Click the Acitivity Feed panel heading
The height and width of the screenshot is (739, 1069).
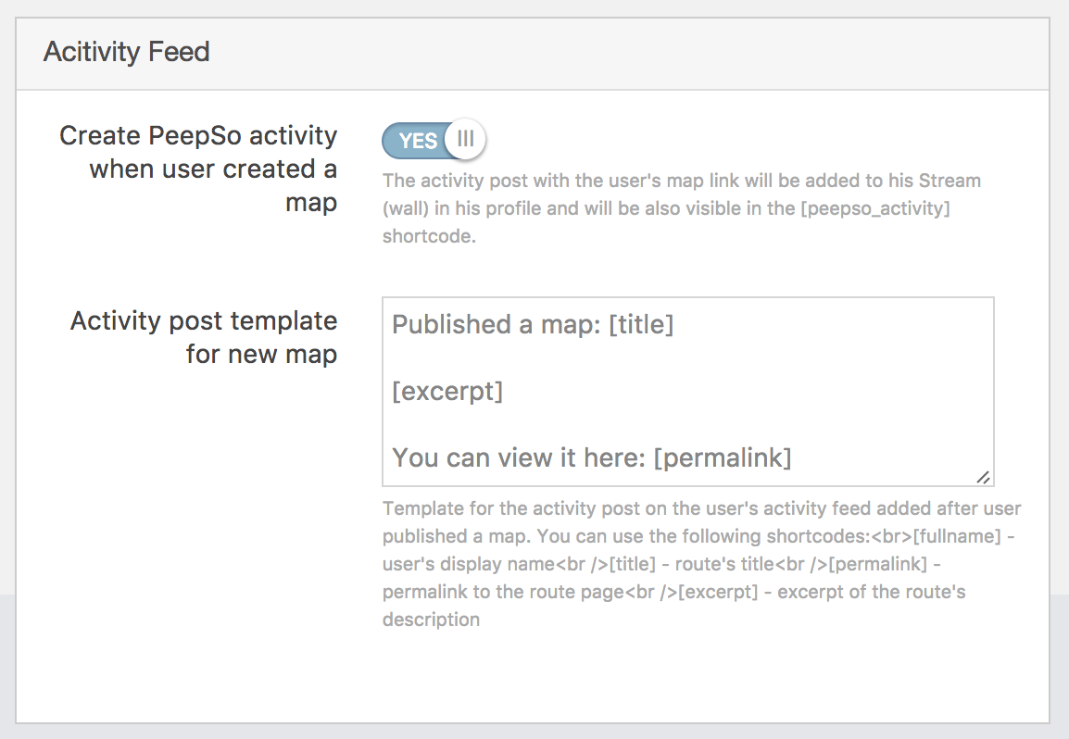point(127,52)
